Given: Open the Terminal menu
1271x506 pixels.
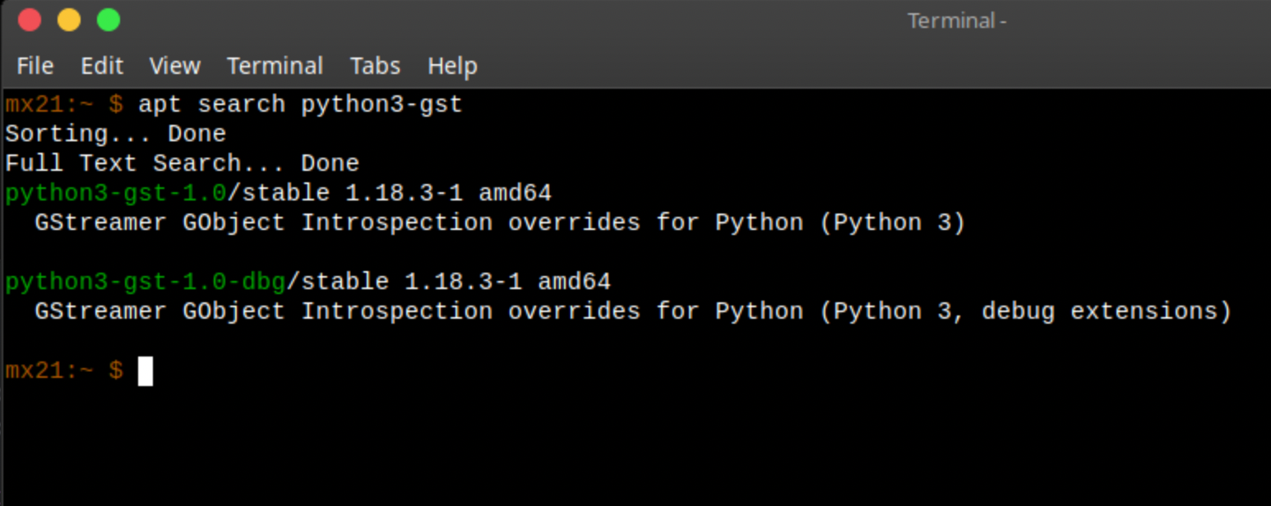Looking at the screenshot, I should click(x=275, y=66).
